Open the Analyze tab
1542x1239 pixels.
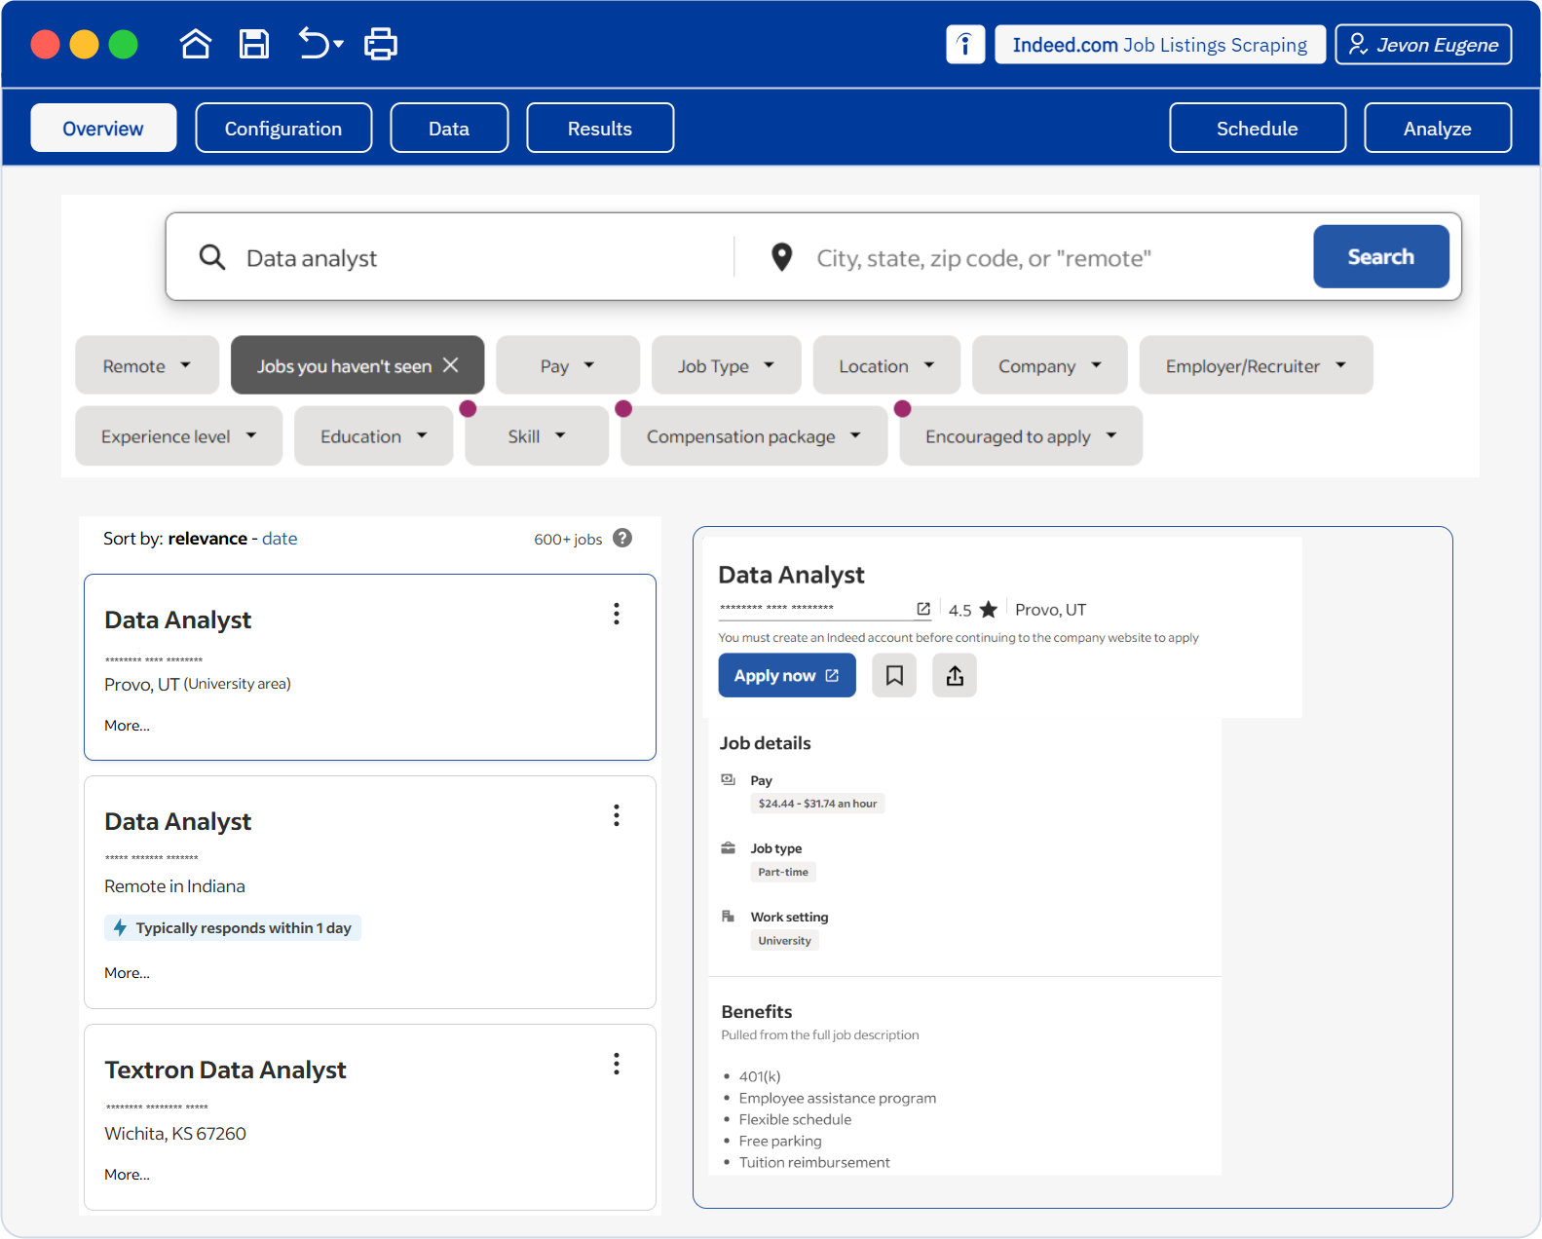click(x=1438, y=128)
